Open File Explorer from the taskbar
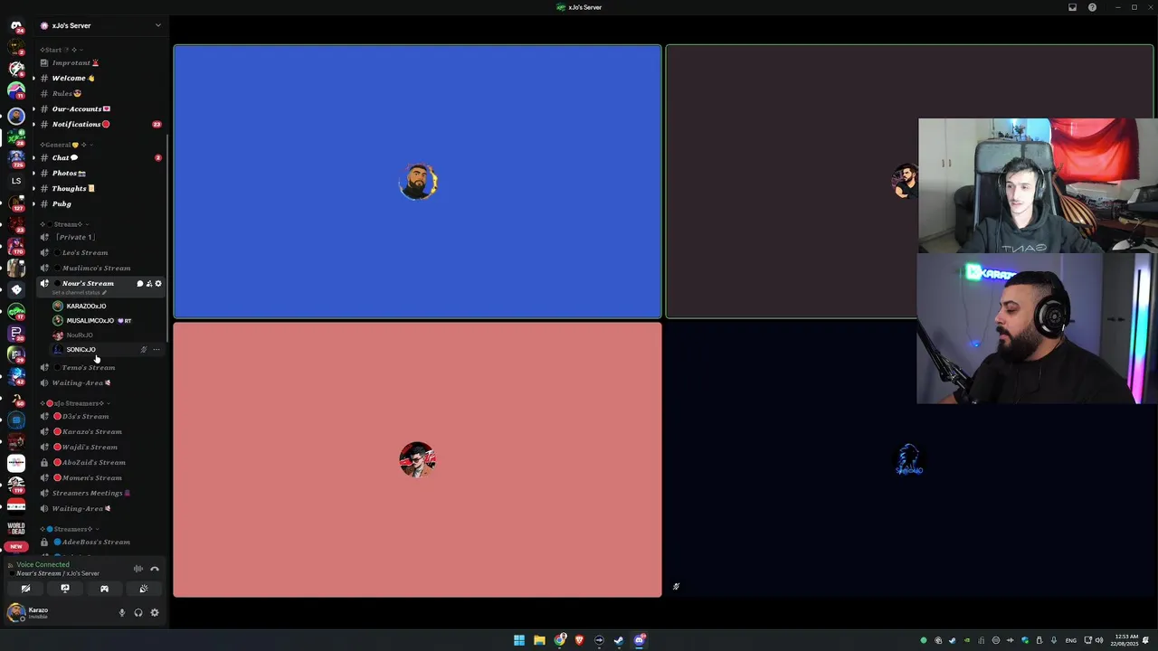 [539, 640]
